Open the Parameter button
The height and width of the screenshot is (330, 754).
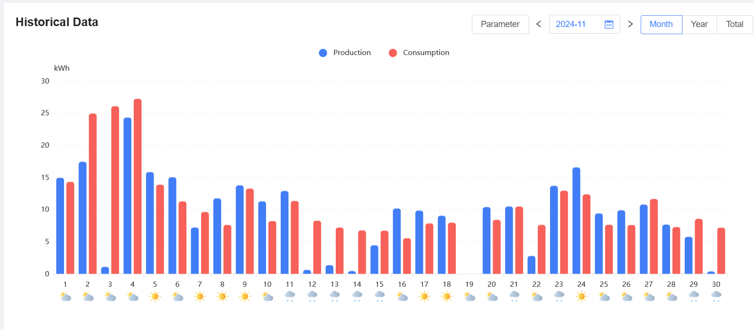coord(500,24)
